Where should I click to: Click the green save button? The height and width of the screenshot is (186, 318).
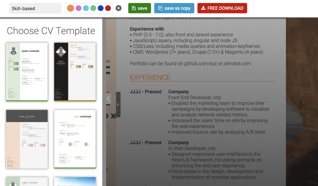(140, 8)
